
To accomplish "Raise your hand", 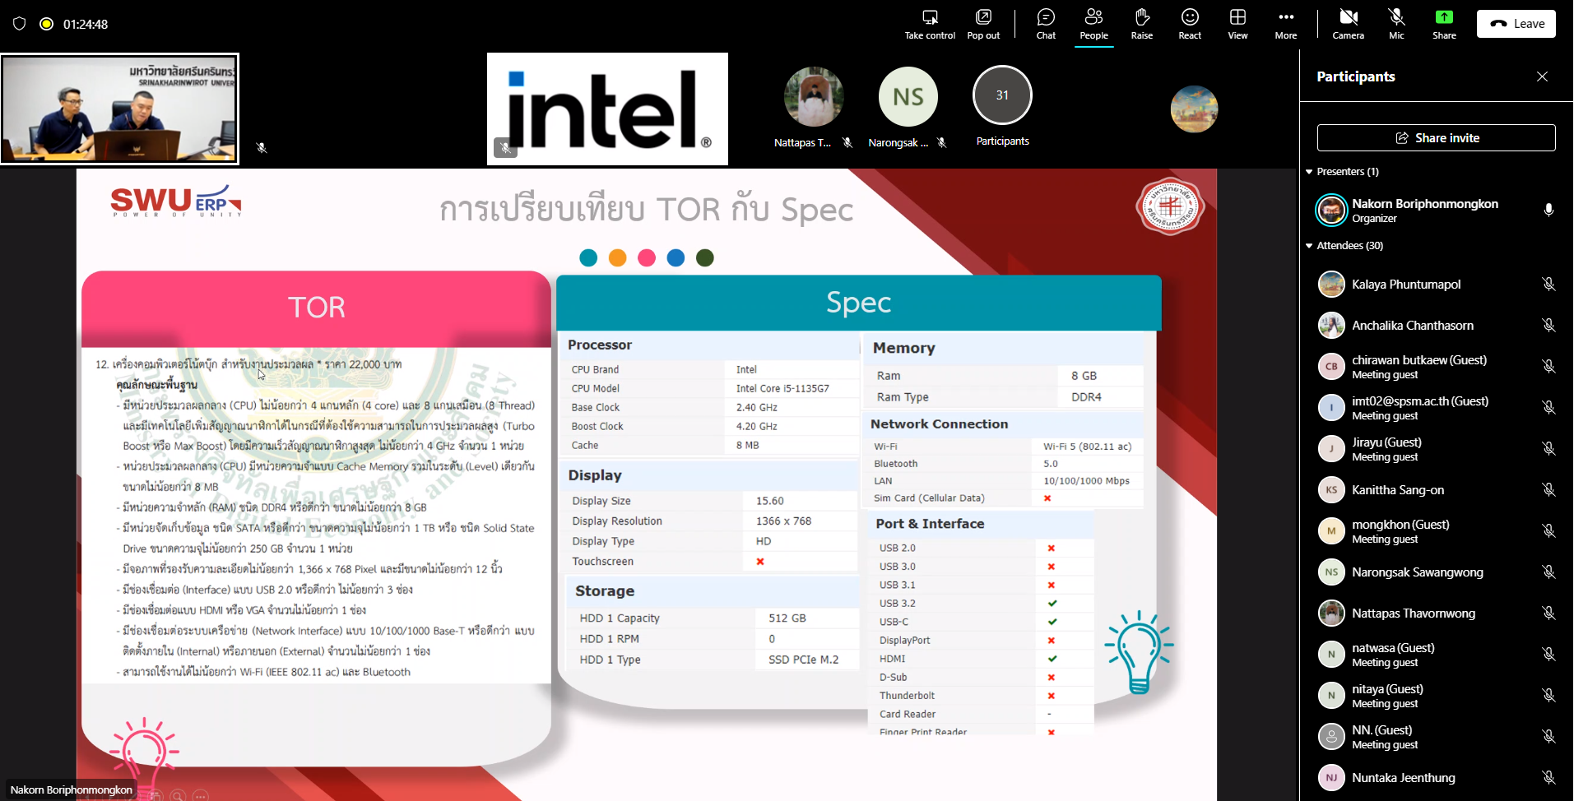I will tap(1141, 18).
